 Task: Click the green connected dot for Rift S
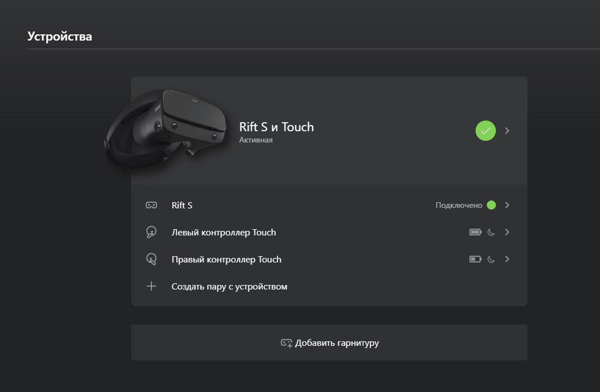491,205
